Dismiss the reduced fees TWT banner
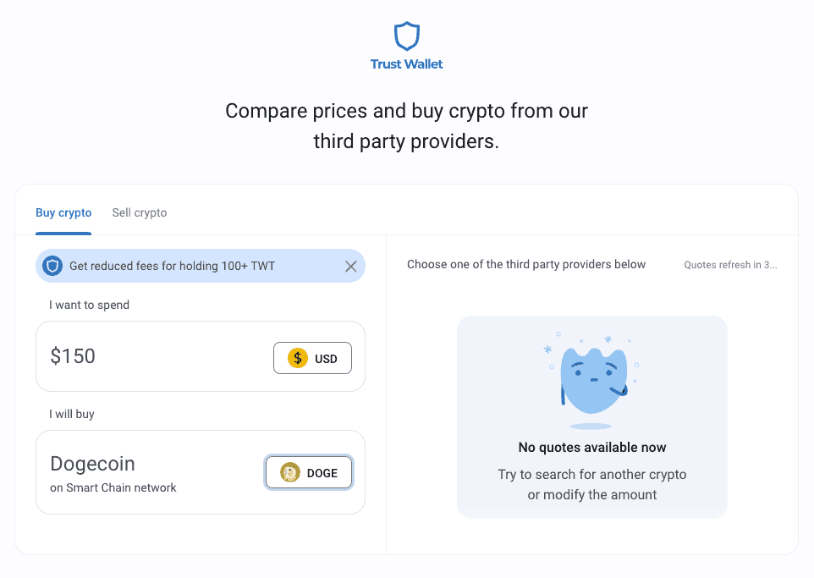 [x=351, y=267]
